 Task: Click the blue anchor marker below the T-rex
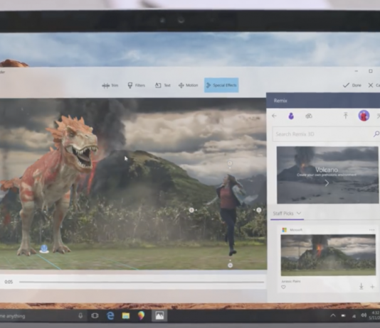click(x=44, y=248)
